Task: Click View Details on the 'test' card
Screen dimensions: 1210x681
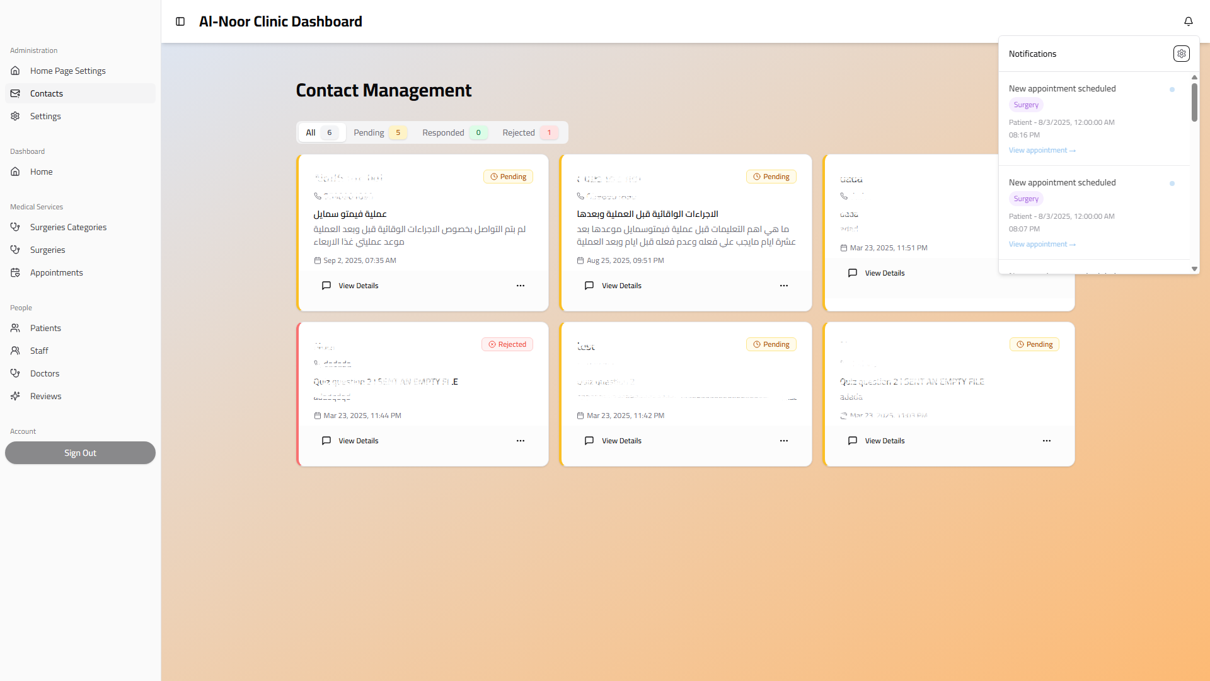Action: point(613,441)
